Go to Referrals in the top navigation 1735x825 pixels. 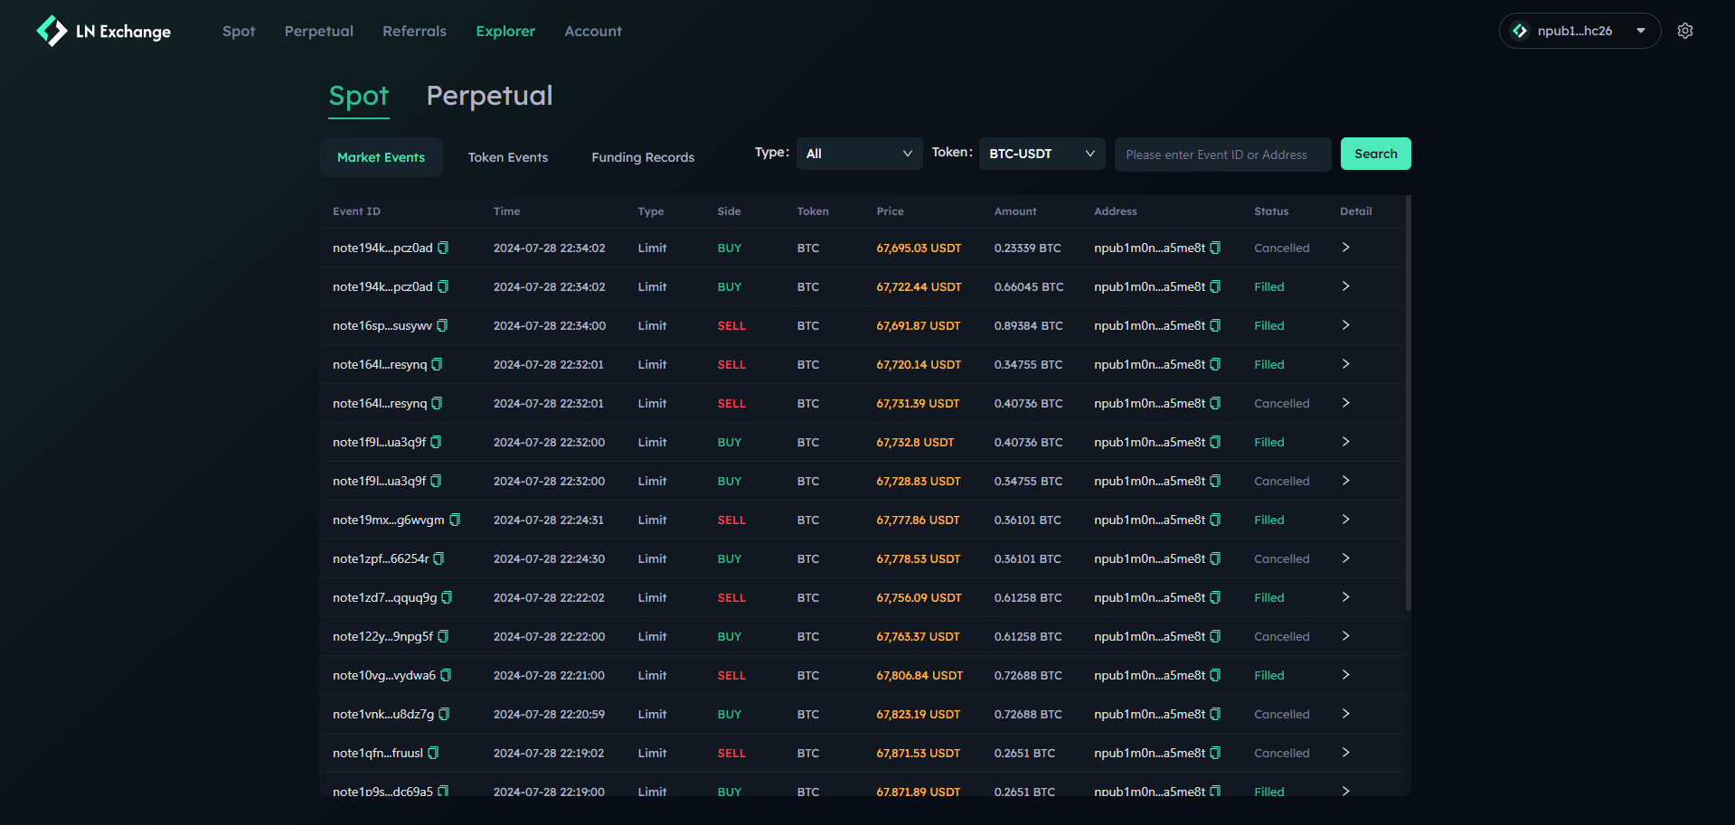414,31
